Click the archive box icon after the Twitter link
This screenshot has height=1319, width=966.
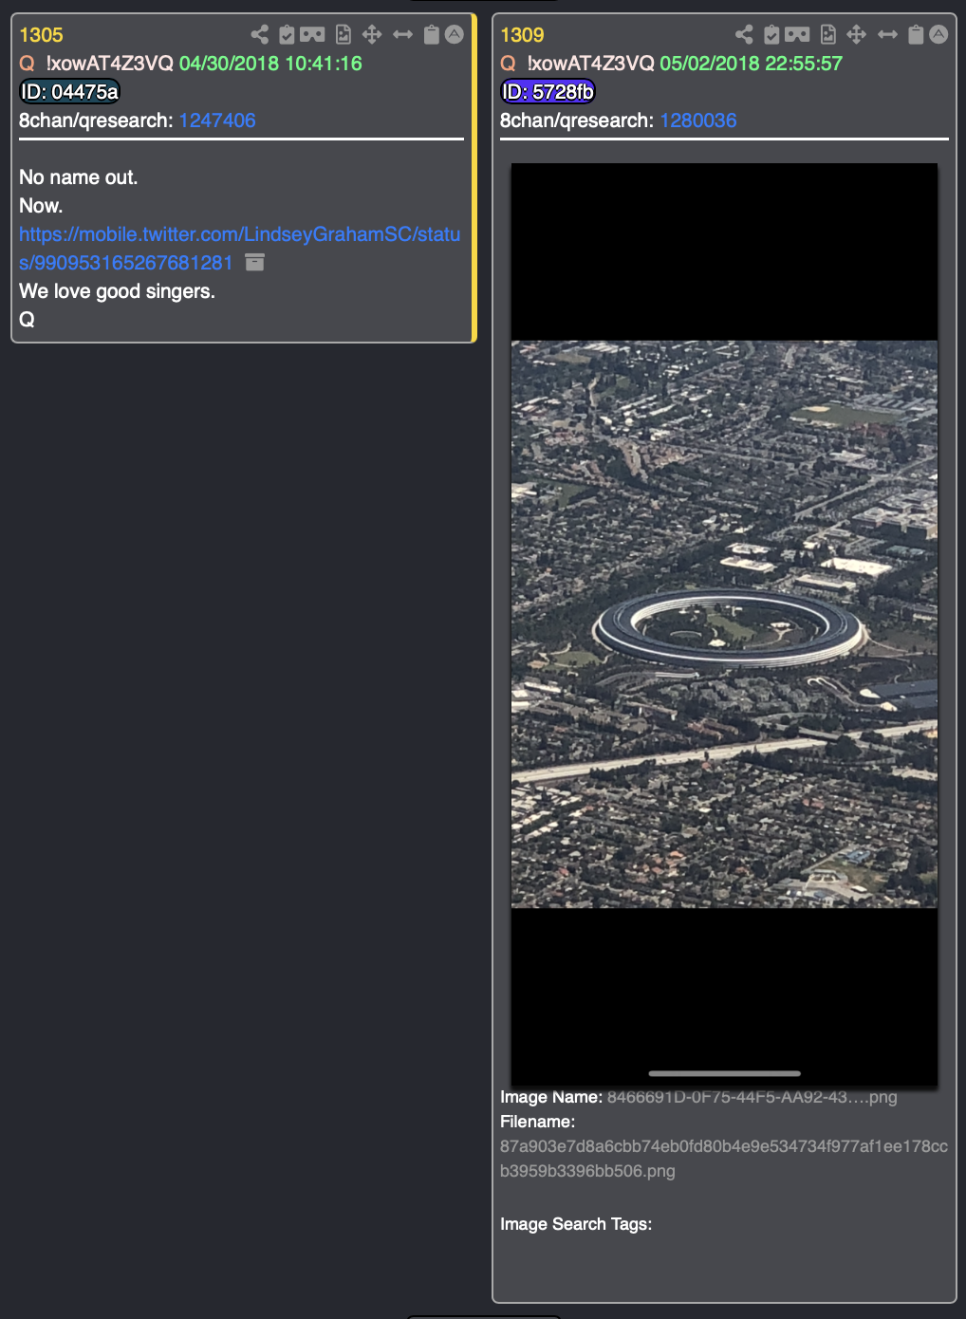254,263
